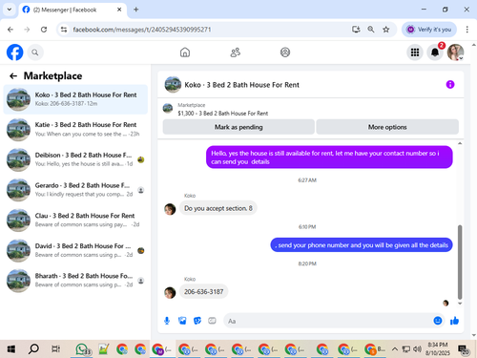Open conversation information purple icon
This screenshot has height=358, width=477.
click(x=450, y=84)
